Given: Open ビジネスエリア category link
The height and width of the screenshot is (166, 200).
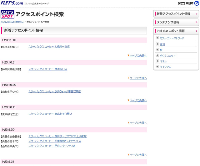Looking at the screenshot, I should pos(167,56).
